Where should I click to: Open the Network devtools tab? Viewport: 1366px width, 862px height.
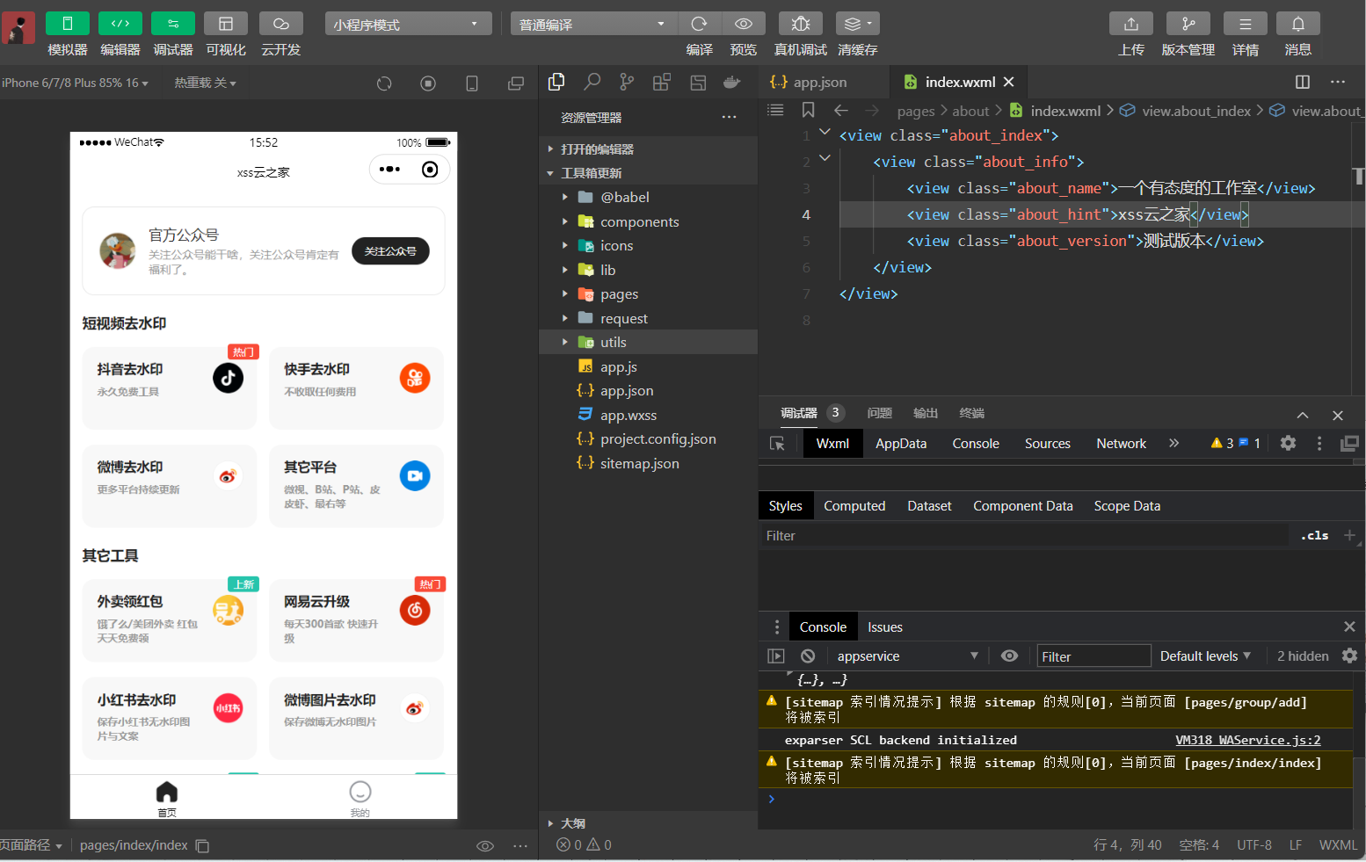(x=1121, y=444)
